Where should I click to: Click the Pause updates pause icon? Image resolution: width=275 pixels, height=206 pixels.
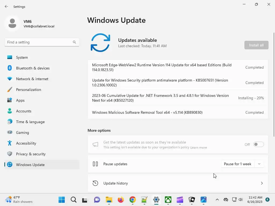(95, 164)
